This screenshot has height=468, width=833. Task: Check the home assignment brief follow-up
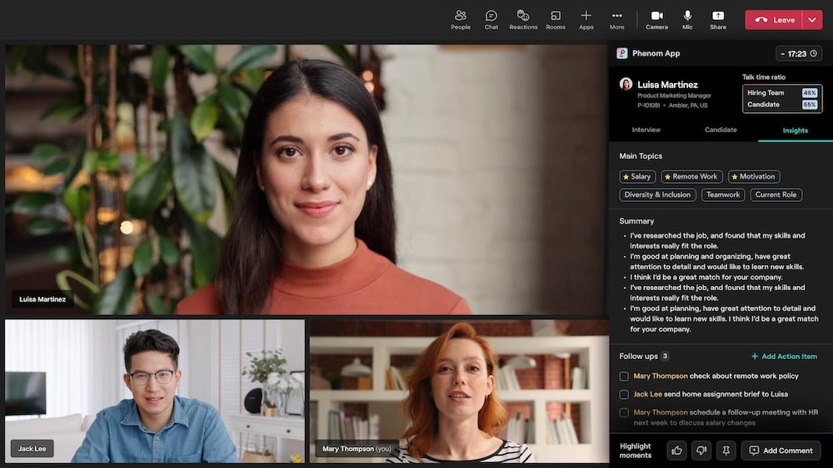pos(624,394)
